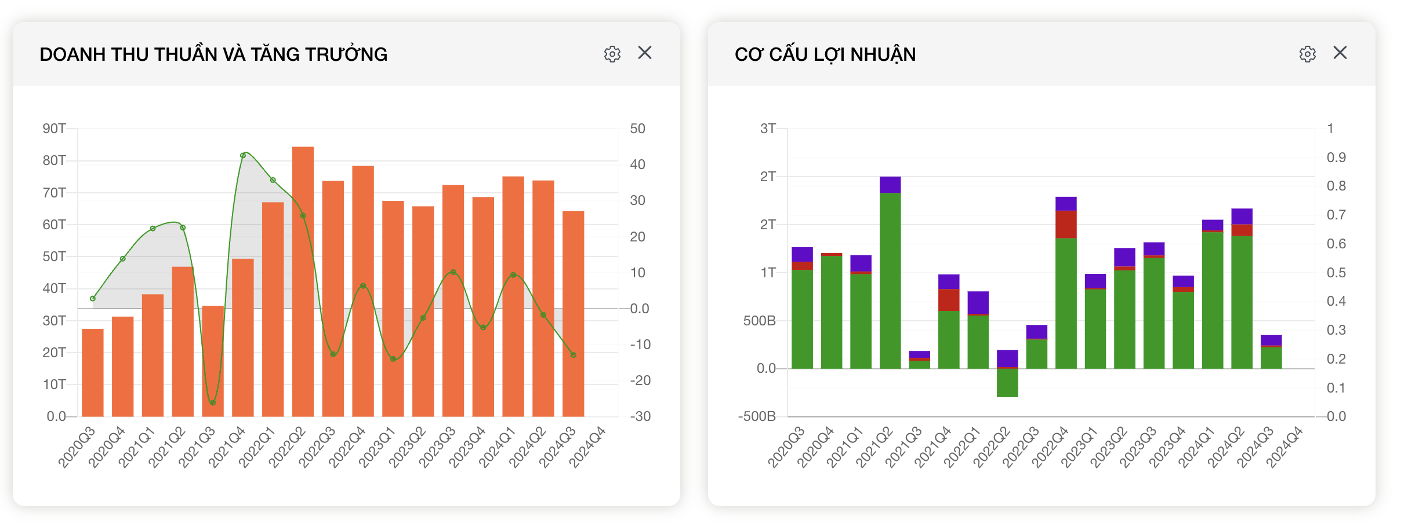This screenshot has height=528, width=1408.
Task: Click the 2024Q4 label in profit chart
Action: 1284,447
